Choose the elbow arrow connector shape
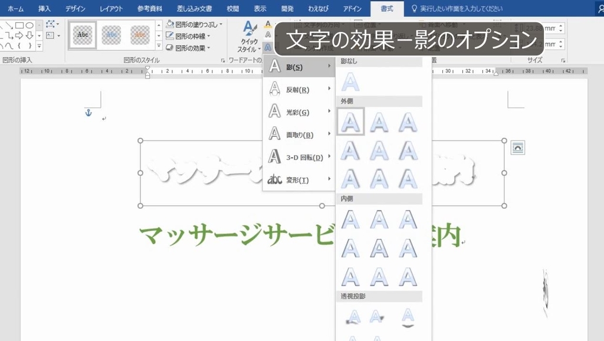The height and width of the screenshot is (341, 604). coord(9,35)
